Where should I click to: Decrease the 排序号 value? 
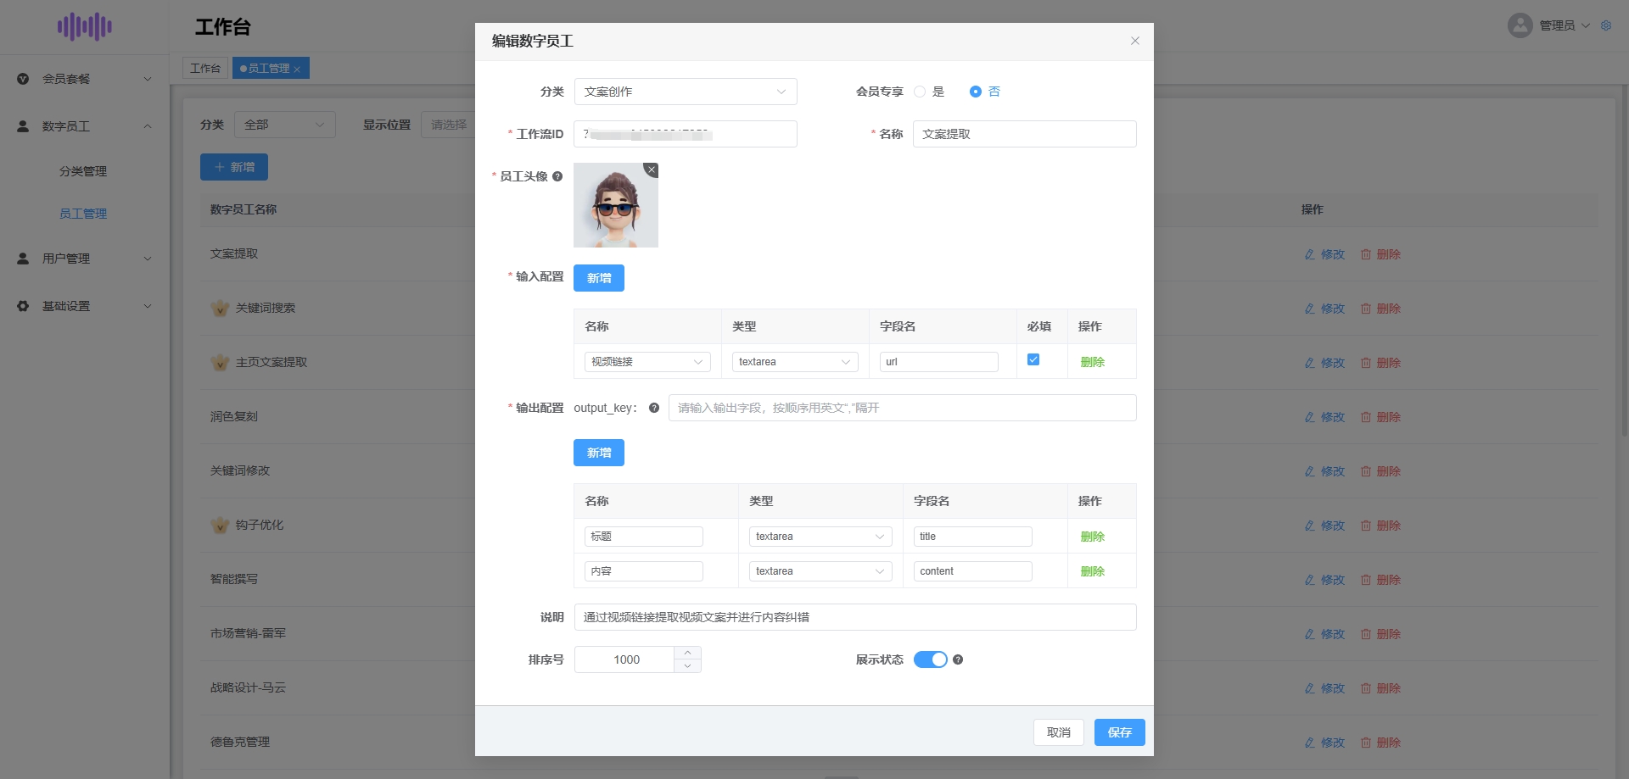[687, 666]
